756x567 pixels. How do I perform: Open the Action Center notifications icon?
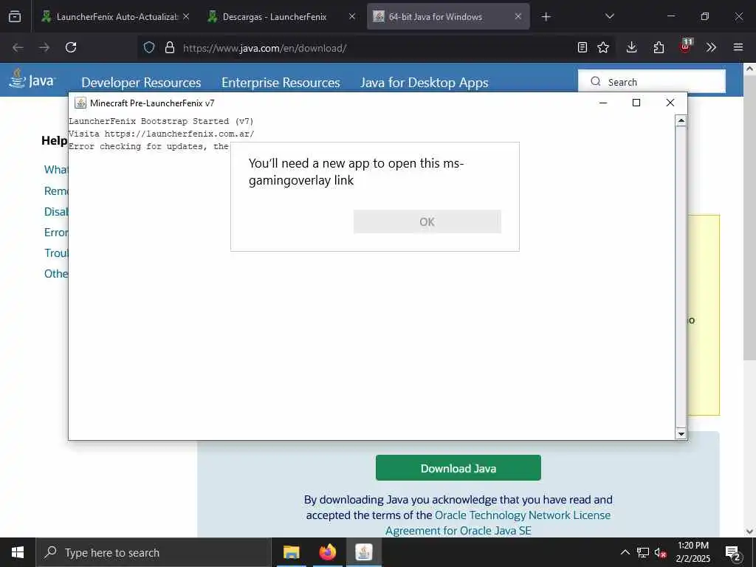pyautogui.click(x=733, y=552)
